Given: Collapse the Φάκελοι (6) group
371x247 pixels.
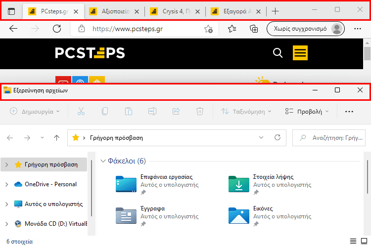Looking at the screenshot, I should point(103,161).
